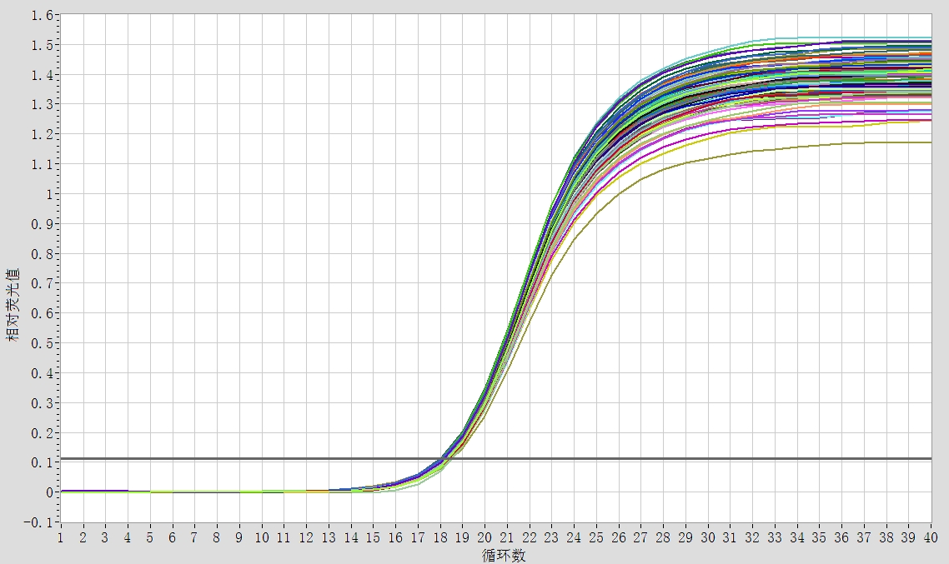Click the x-axis tick label 30
Viewport: 949px width, 564px height.
tap(708, 538)
